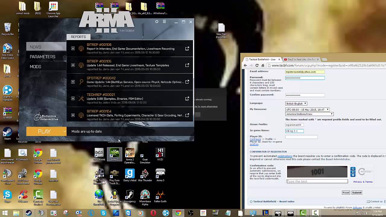Select the War Thunder desktop shortcut
The width and height of the screenshot is (386, 217).
pyautogui.click(x=145, y=175)
